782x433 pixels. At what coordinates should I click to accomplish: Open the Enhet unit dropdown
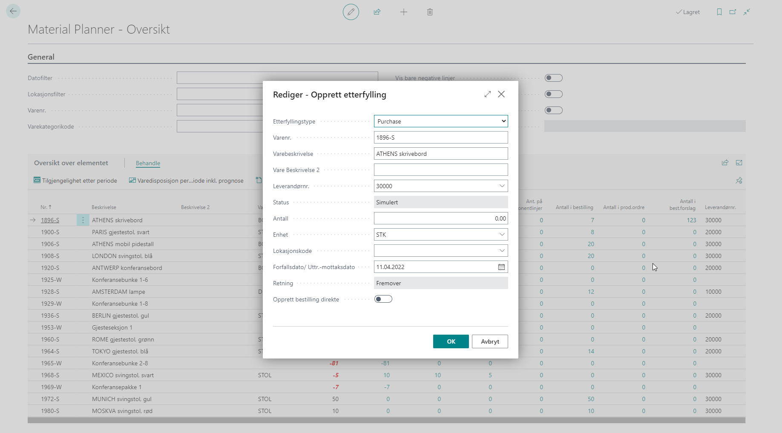pyautogui.click(x=502, y=235)
